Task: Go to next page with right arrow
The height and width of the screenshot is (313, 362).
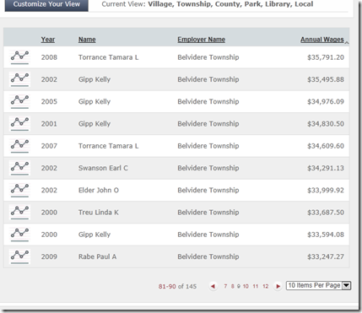Action: point(278,286)
